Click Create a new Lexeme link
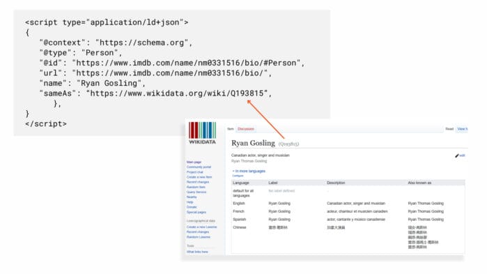487x274 pixels. pos(201,227)
